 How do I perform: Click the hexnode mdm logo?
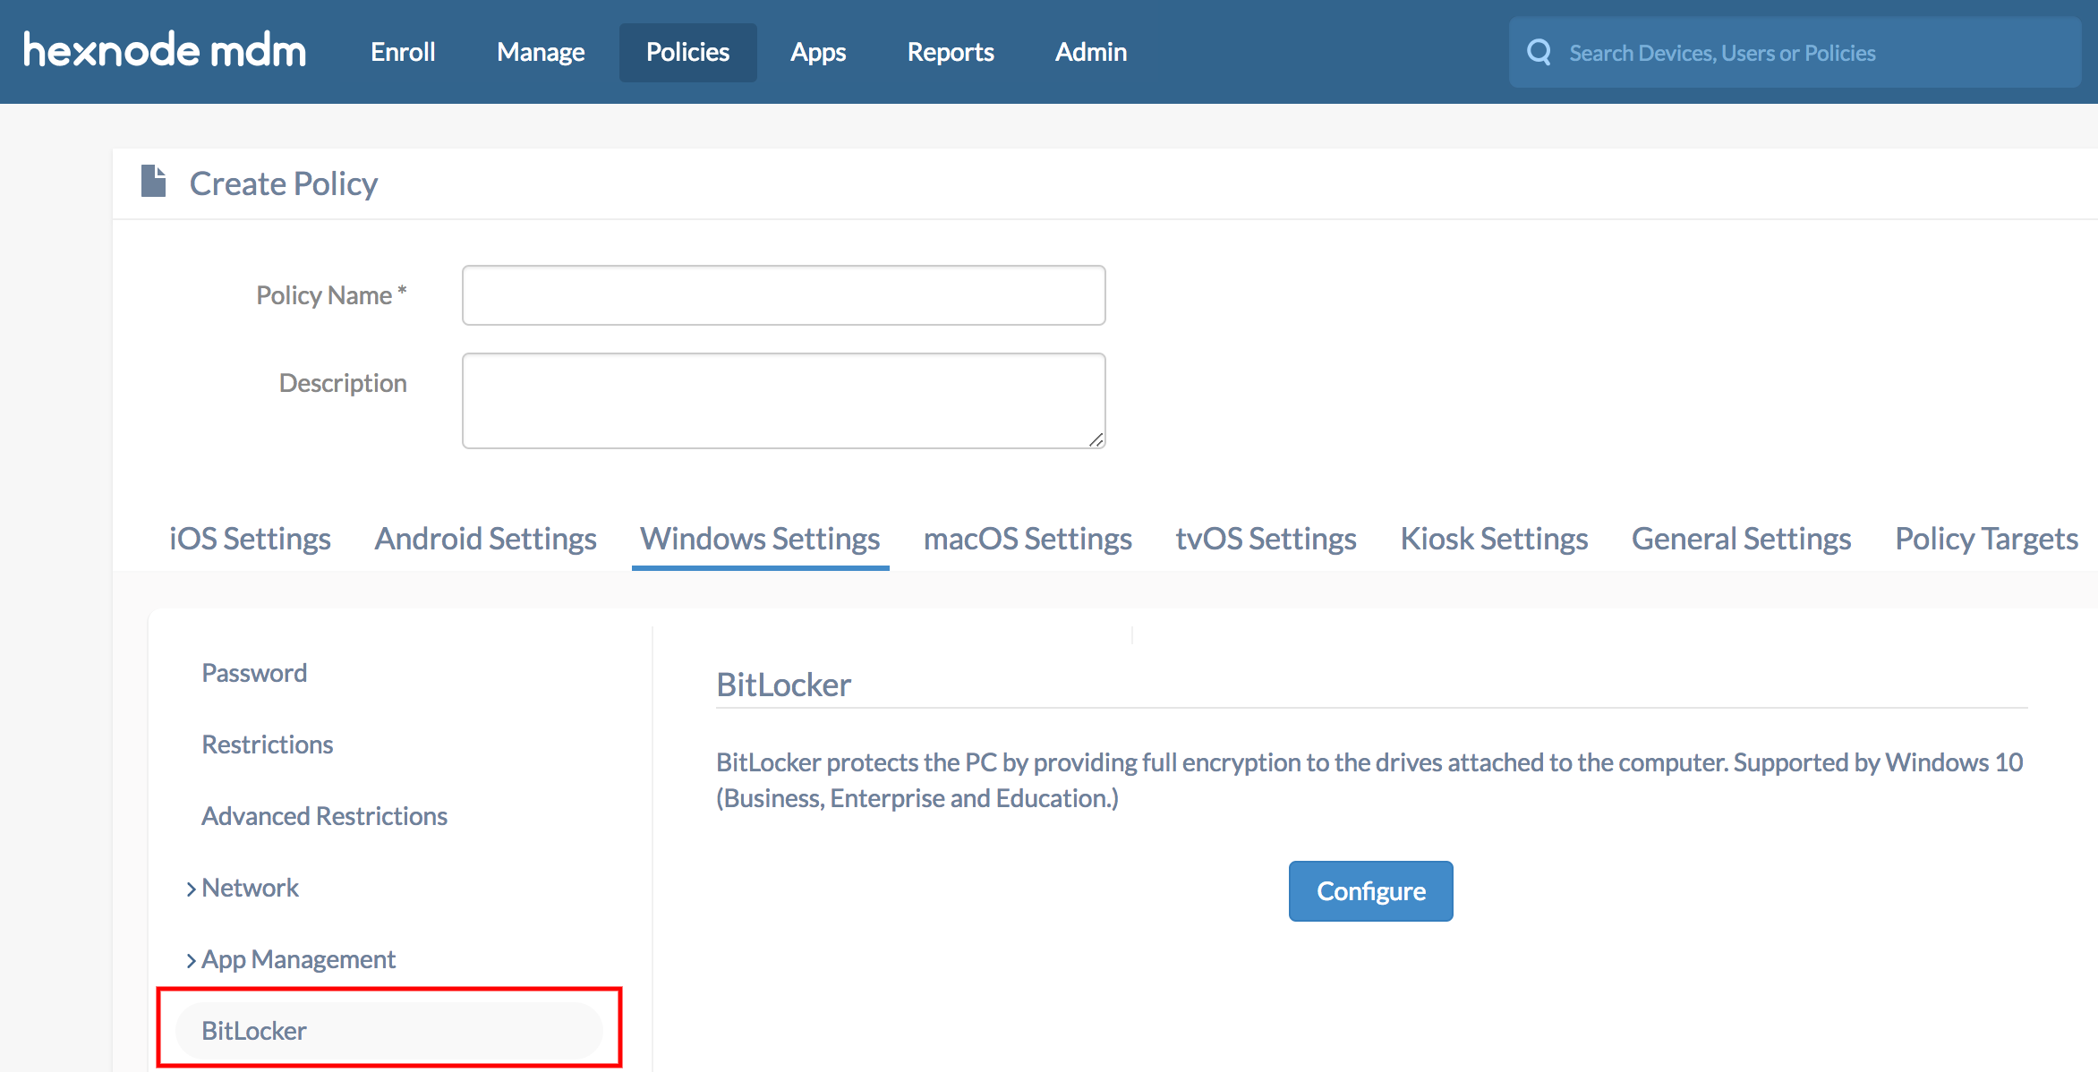click(165, 50)
